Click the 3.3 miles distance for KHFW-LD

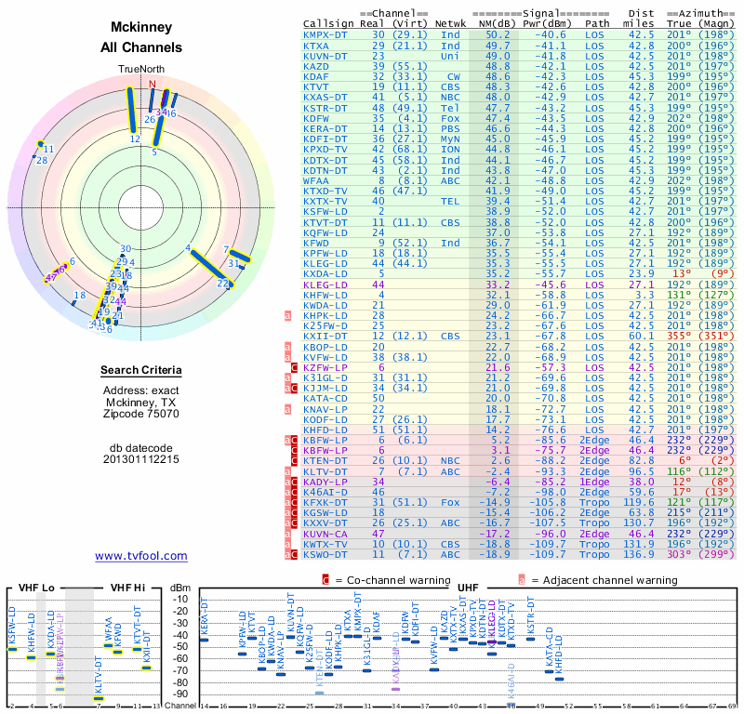pos(644,295)
